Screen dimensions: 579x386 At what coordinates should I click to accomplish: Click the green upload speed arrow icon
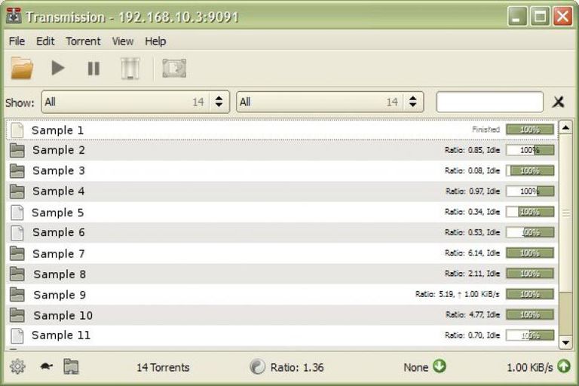[x=564, y=366]
